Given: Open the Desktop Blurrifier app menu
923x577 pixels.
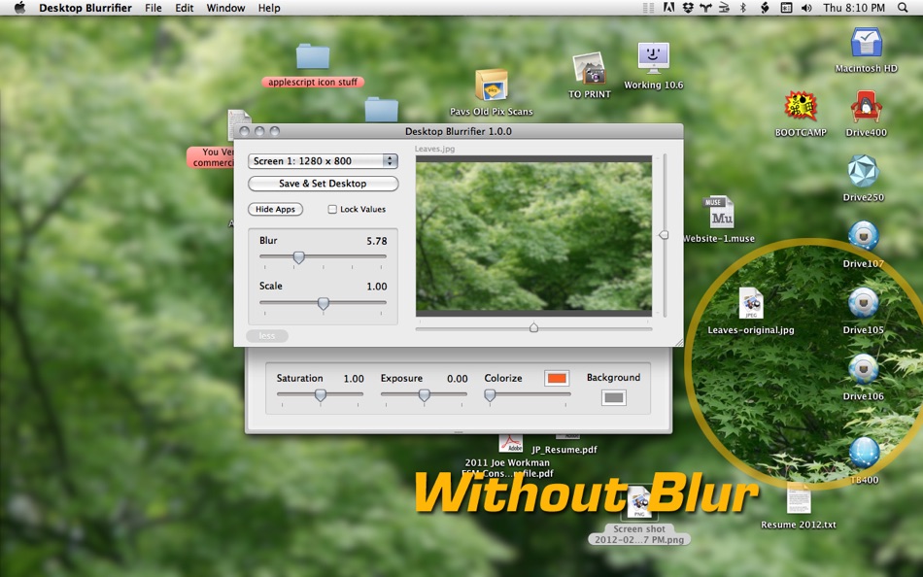Looking at the screenshot, I should click(x=85, y=8).
